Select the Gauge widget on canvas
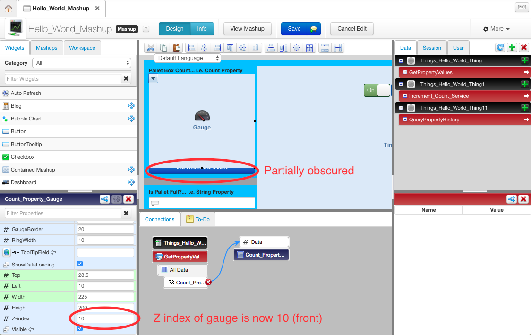The image size is (531, 335). [202, 120]
